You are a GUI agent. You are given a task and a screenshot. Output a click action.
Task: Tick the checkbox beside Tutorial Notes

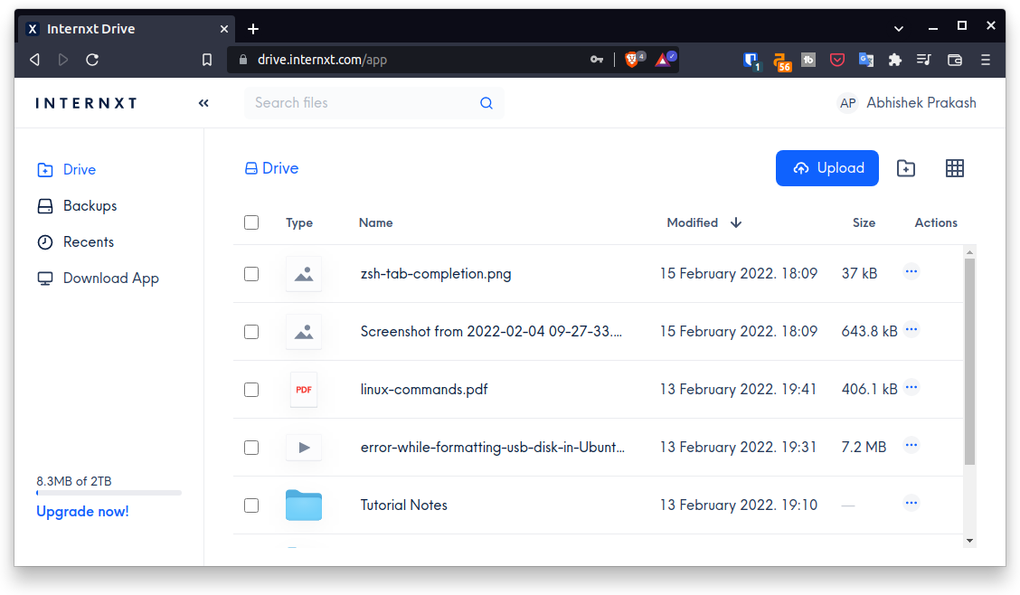tap(250, 505)
